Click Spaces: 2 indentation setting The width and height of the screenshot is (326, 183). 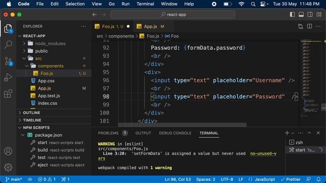tap(206, 179)
